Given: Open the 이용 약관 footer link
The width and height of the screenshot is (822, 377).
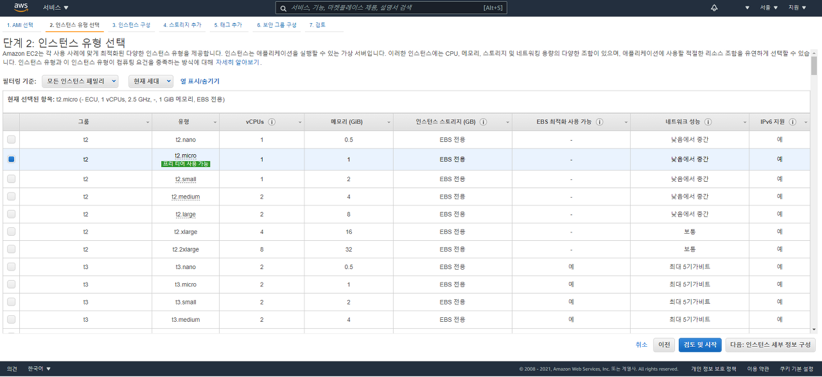Looking at the screenshot, I should coord(758,369).
